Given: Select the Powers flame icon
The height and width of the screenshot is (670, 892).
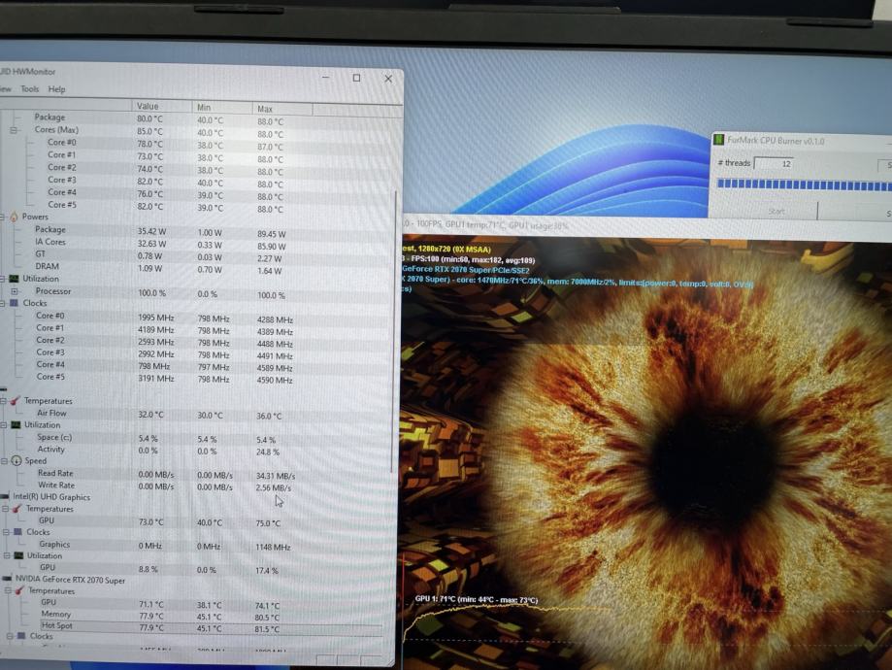Looking at the screenshot, I should [14, 217].
